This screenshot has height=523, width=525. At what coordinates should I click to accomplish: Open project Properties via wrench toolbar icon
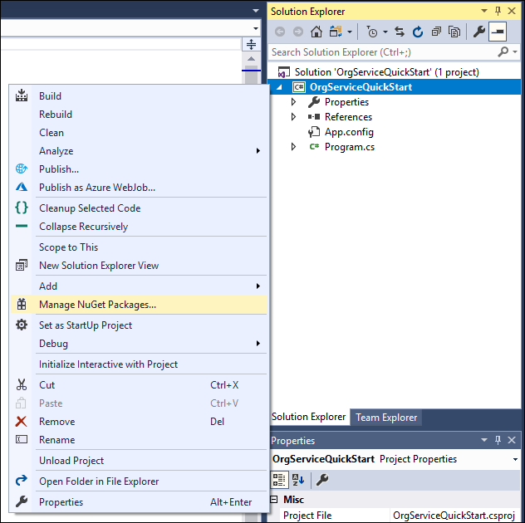[x=479, y=32]
